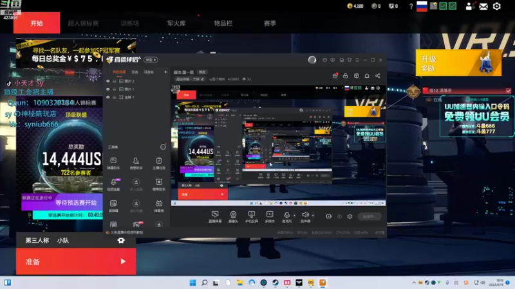Toggle the preview eye icon next to the settings gear
This screenshot has width=515, height=289.
[x=340, y=216]
